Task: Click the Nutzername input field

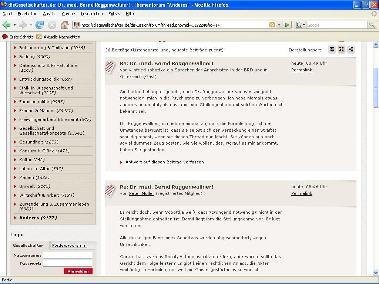Action: click(x=67, y=255)
